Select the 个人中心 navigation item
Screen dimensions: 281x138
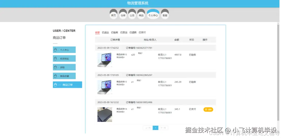[x=153, y=14]
